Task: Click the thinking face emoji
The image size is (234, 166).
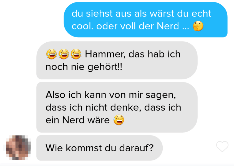Action: 198,26
